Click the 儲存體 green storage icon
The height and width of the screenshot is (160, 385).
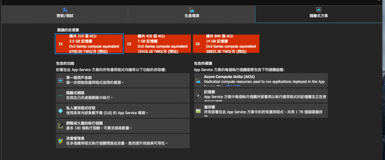(198, 111)
